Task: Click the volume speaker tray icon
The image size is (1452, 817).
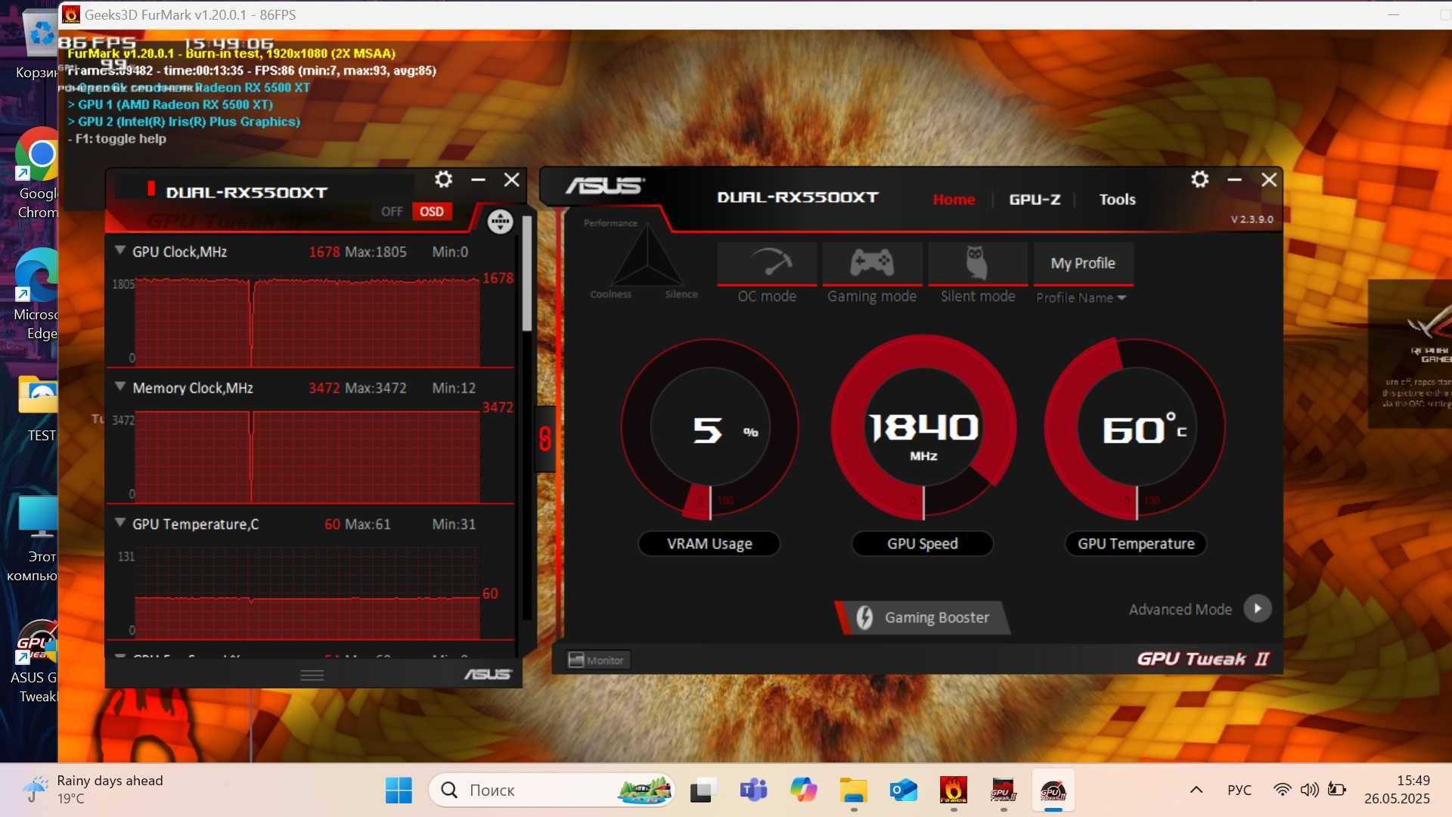Action: (1309, 790)
